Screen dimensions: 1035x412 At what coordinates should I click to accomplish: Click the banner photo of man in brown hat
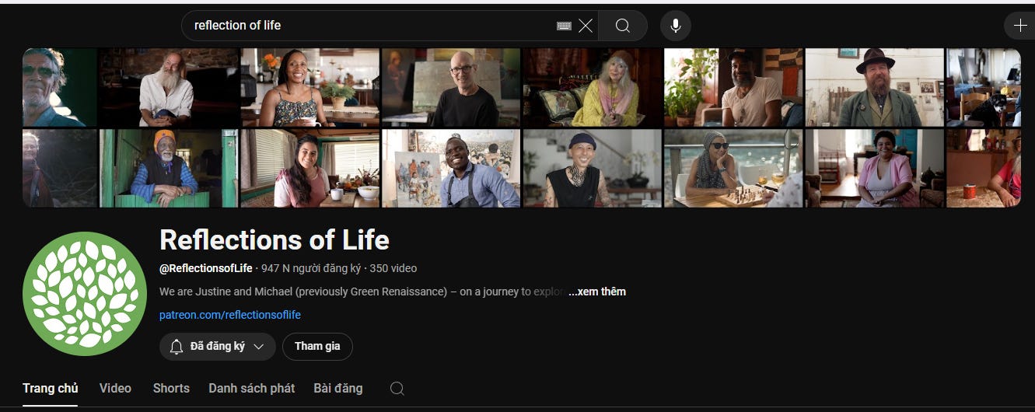pyautogui.click(x=875, y=88)
